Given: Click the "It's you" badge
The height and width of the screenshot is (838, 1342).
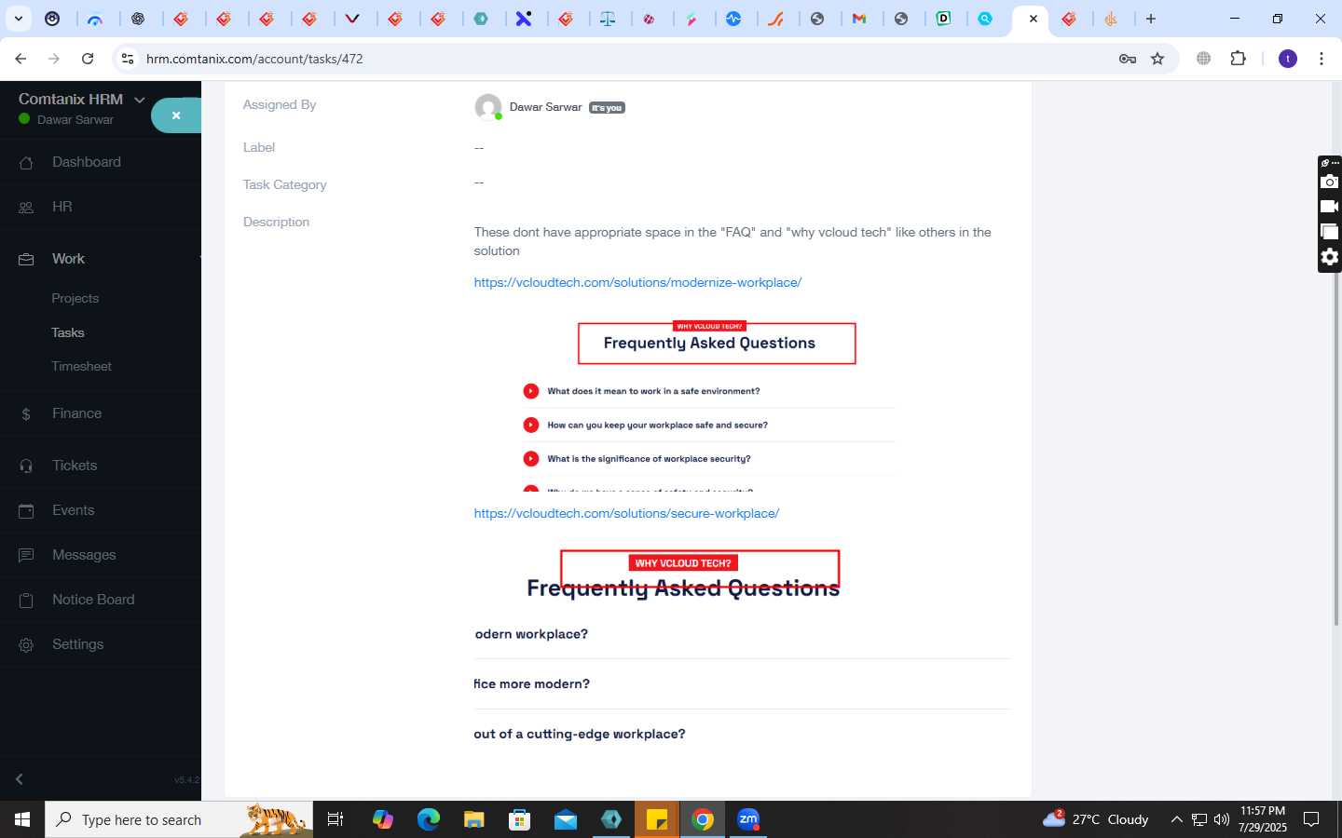Looking at the screenshot, I should pos(607,108).
